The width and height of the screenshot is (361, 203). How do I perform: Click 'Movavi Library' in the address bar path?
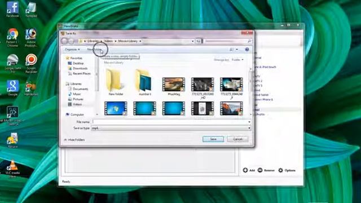(x=128, y=41)
